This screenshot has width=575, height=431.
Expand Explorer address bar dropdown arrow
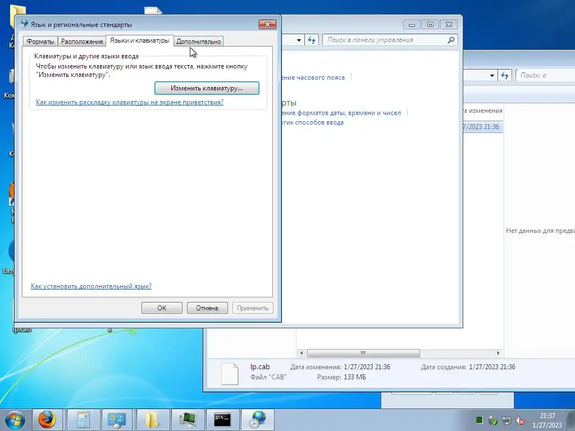492,76
